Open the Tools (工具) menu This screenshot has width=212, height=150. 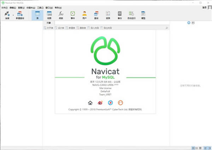[x=40, y=8]
